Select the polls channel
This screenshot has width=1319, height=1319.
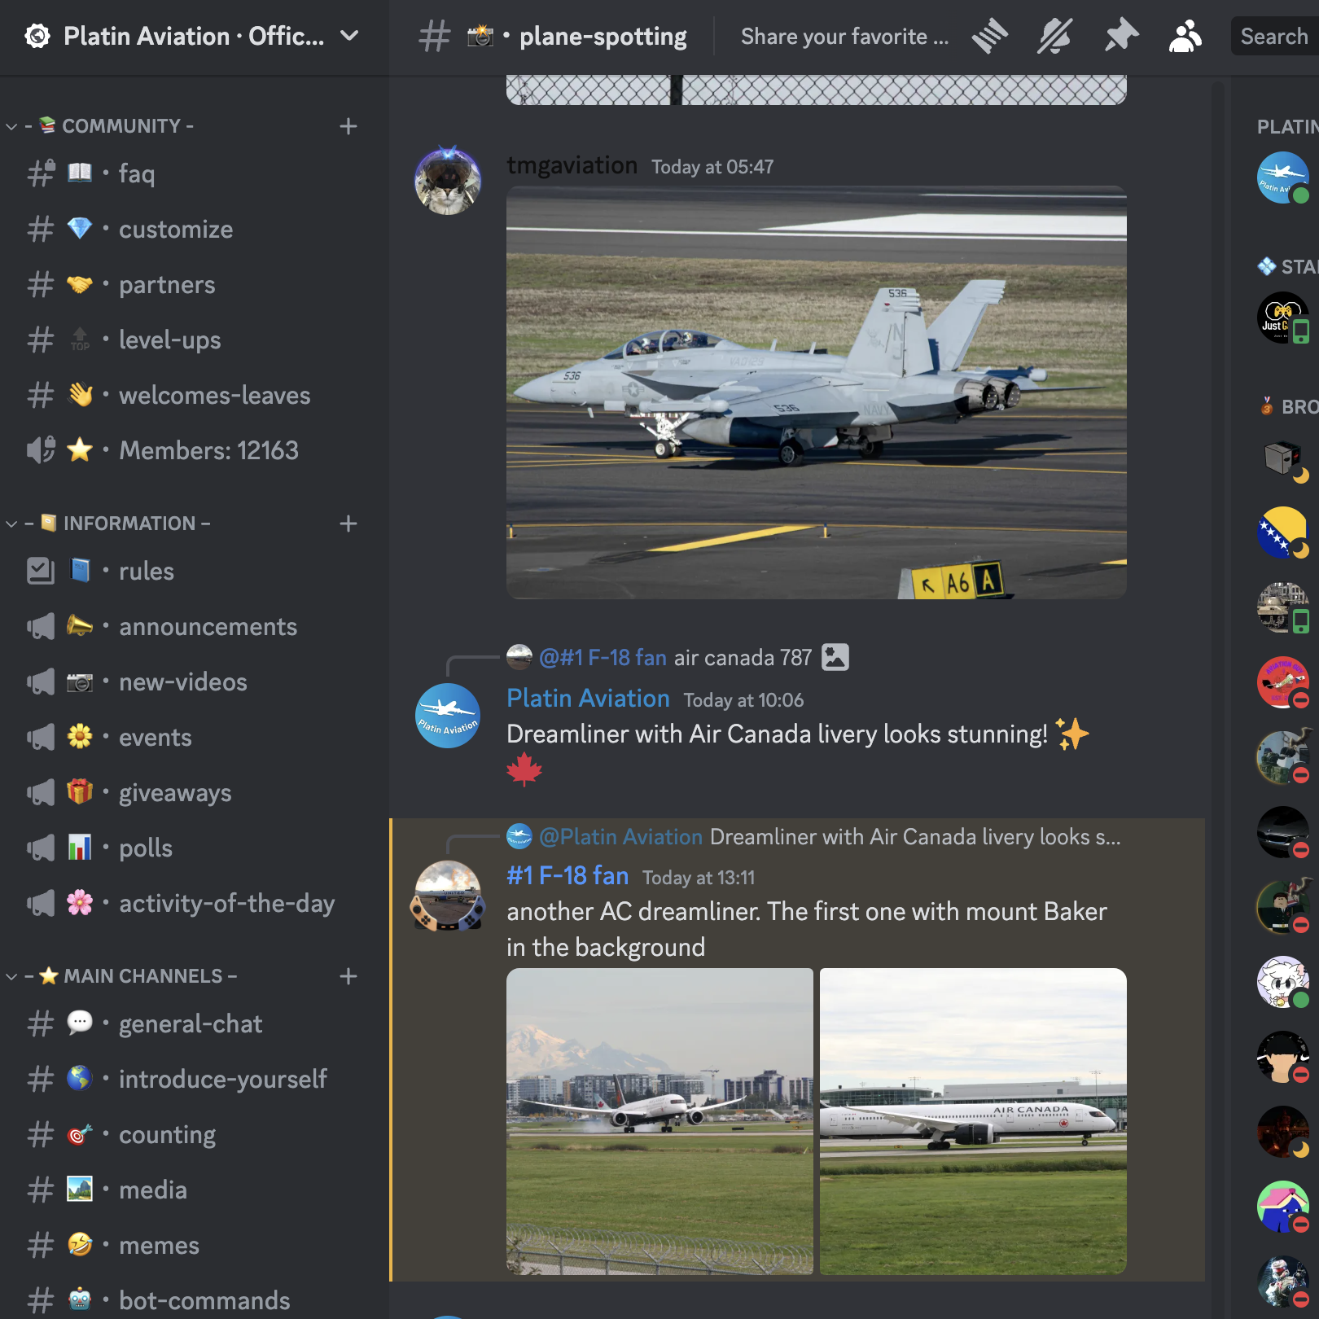point(195,848)
